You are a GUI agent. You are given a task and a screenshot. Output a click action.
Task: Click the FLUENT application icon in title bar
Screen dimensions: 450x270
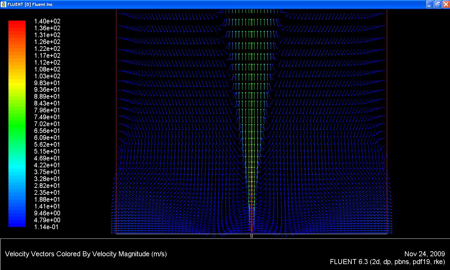click(3, 4)
